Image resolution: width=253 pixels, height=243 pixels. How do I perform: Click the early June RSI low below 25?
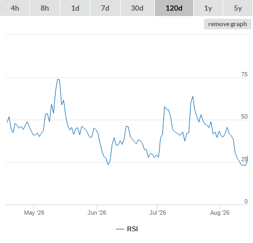[x=108, y=164]
